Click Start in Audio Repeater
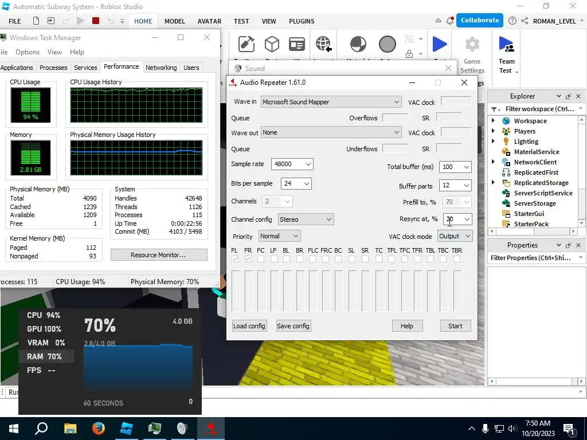587x440 pixels. (455, 326)
